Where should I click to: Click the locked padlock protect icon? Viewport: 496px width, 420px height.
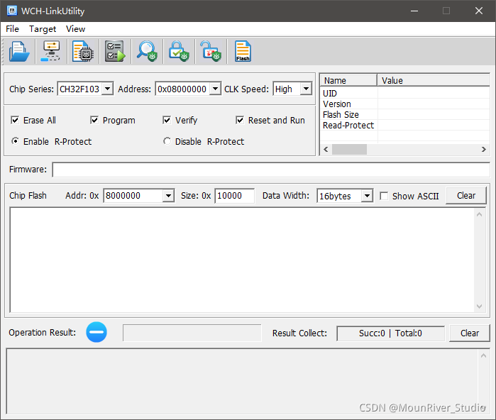179,51
